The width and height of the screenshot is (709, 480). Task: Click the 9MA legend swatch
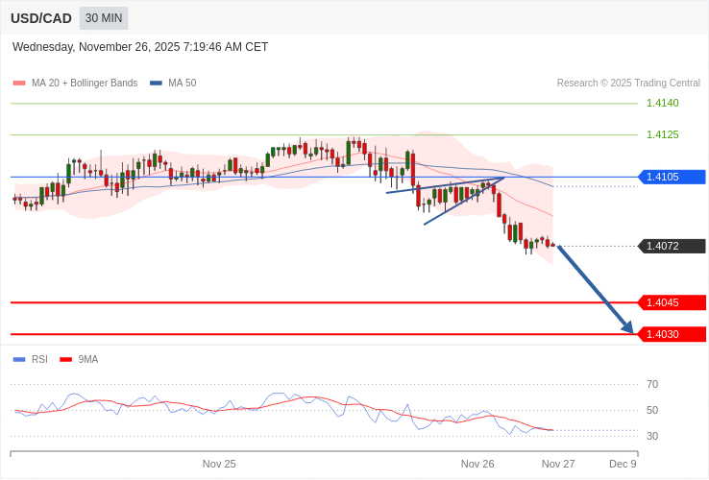(66, 360)
